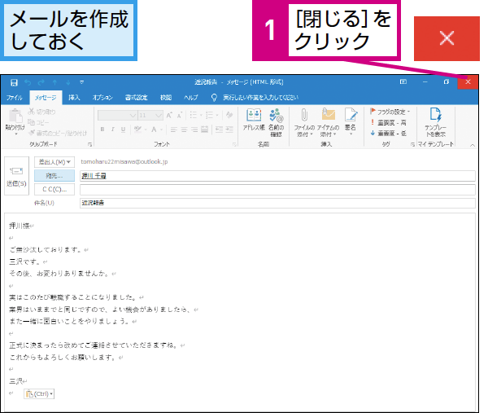Expand the フォント group dialog launcher
This screenshot has height=413, width=488.
pyautogui.click(x=234, y=144)
